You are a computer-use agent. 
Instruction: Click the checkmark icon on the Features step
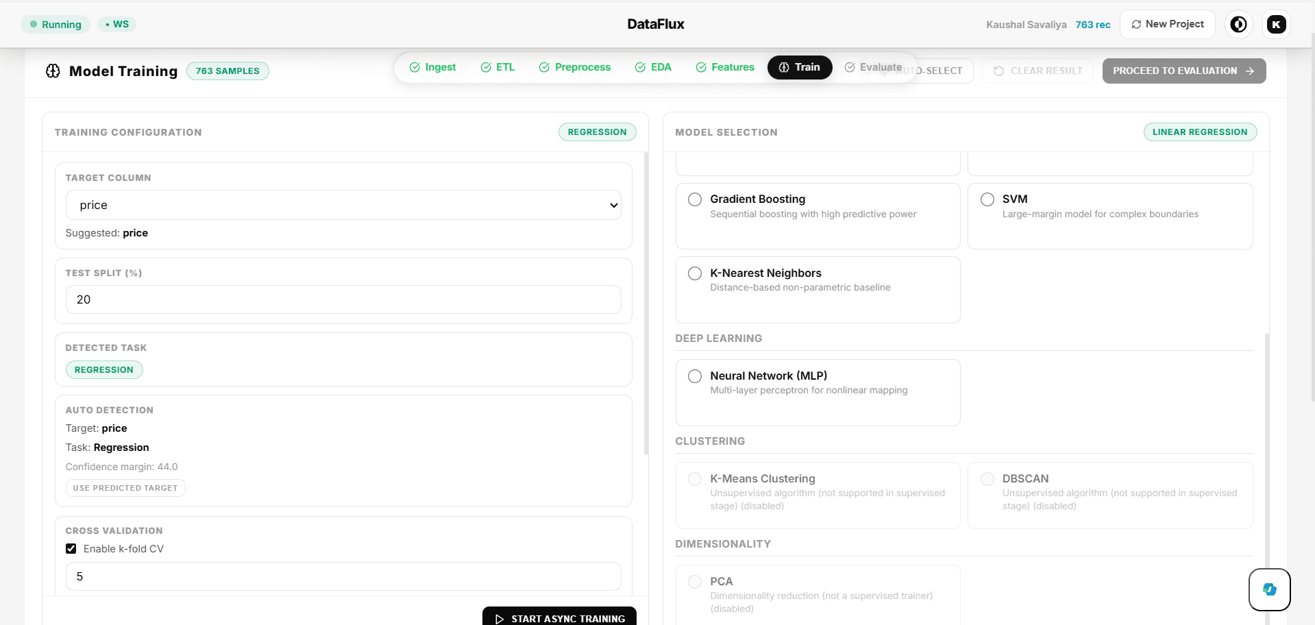point(700,66)
